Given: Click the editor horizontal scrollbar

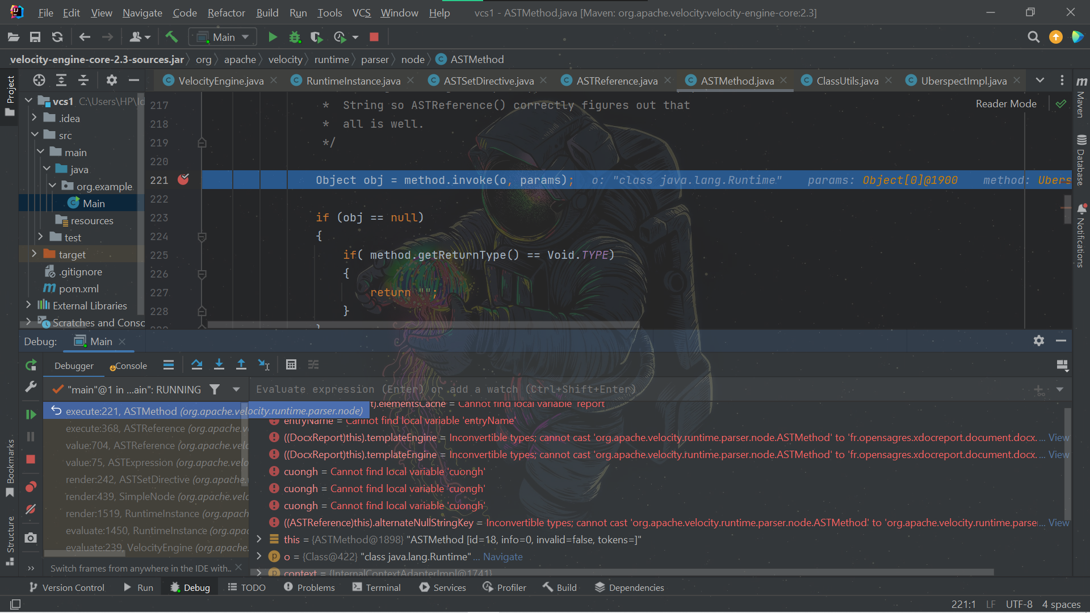Looking at the screenshot, I should pos(423,325).
